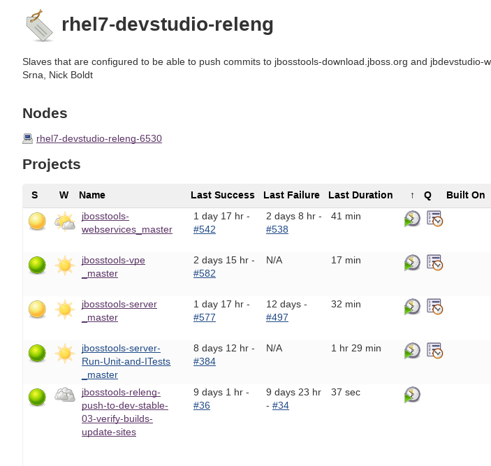
Task: Click sunny weather icon for Run-Unit-and-ITests job
Action: click(x=65, y=354)
